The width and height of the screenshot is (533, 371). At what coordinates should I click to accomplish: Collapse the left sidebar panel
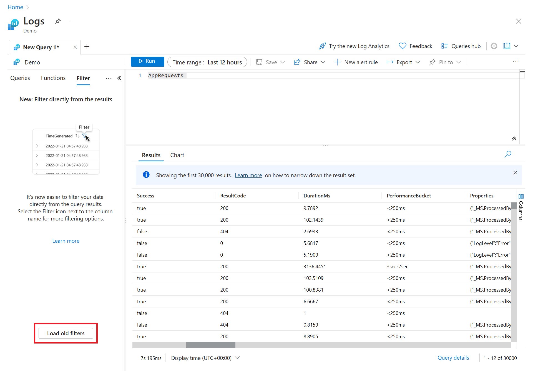click(x=119, y=78)
